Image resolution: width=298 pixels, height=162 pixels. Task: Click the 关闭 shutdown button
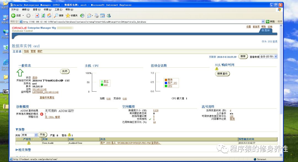pos(65,71)
